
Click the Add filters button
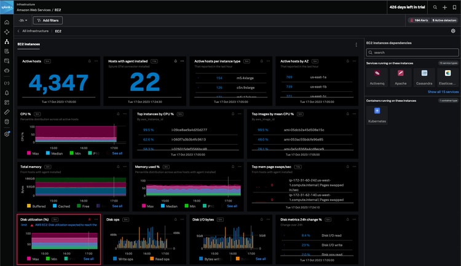pos(52,20)
